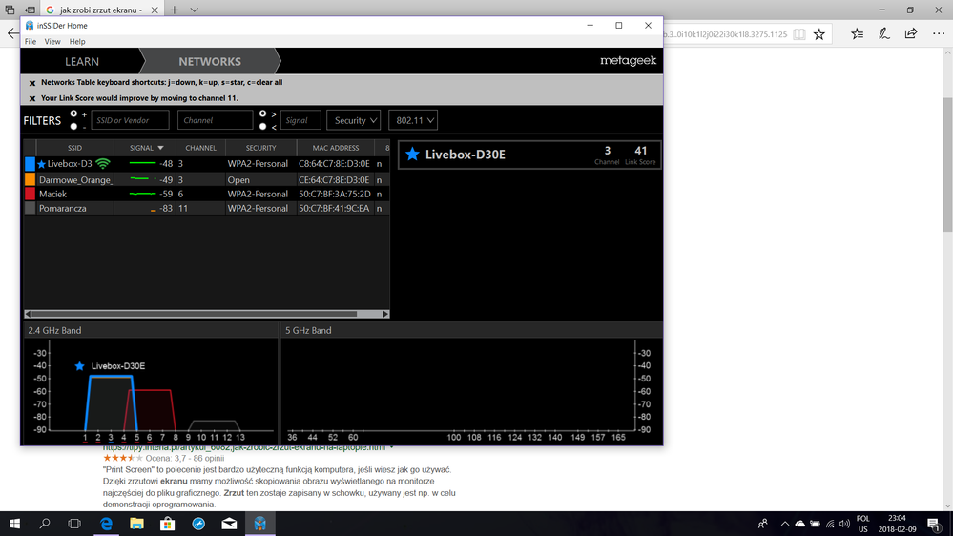Screen dimensions: 953x536
Task: Add page to favorites with star icon
Action: 819,34
